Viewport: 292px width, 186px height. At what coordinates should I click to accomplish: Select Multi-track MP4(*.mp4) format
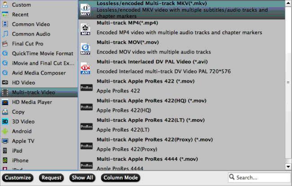click(x=181, y=29)
